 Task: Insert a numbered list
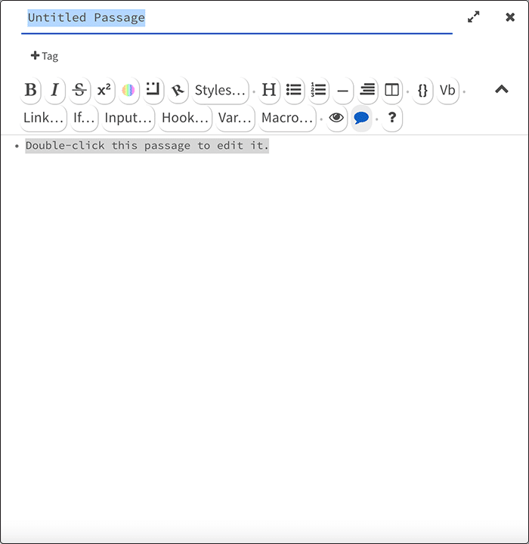pos(318,91)
